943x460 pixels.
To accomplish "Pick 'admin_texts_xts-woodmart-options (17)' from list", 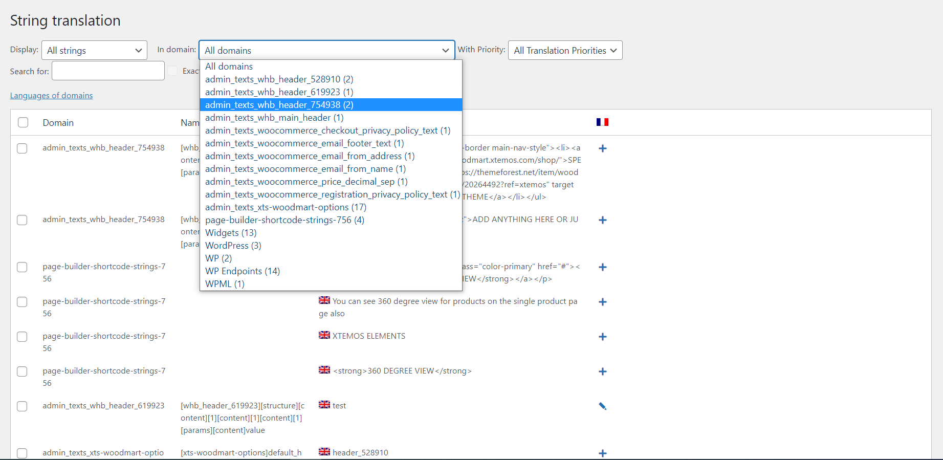I will (x=286, y=207).
